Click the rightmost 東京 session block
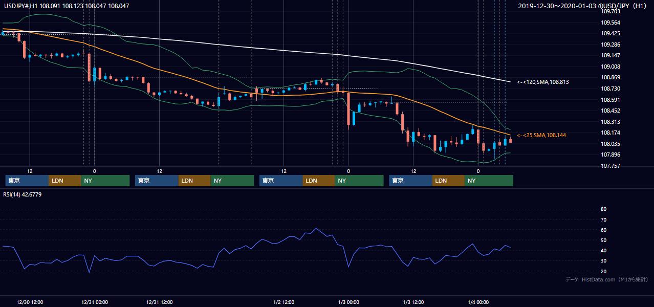654x307 pixels. click(410, 181)
